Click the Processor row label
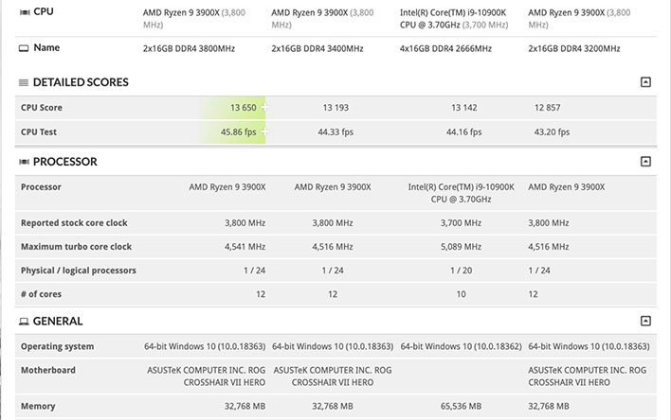 pos(41,186)
